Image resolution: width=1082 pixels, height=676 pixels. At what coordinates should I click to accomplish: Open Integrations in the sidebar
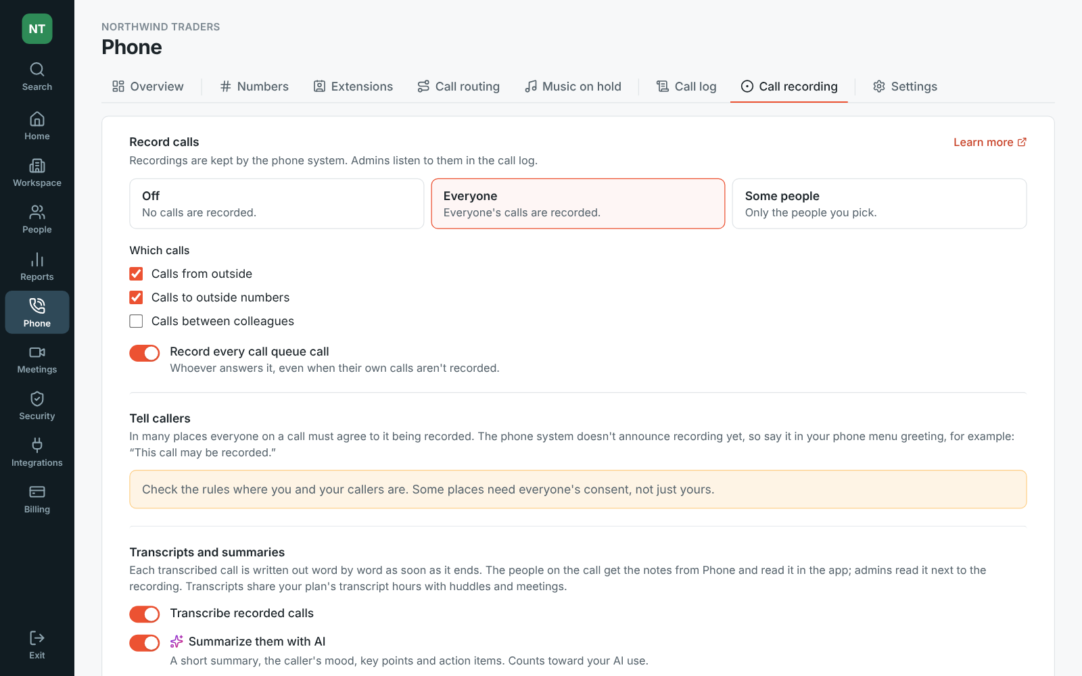(37, 453)
